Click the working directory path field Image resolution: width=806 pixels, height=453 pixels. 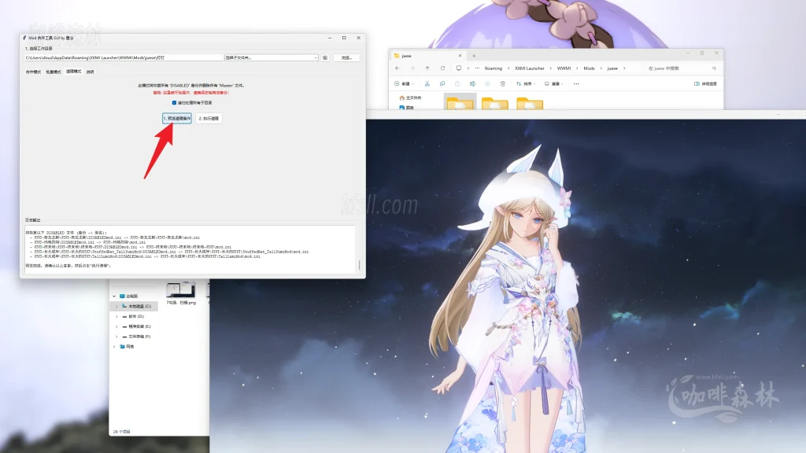124,57
